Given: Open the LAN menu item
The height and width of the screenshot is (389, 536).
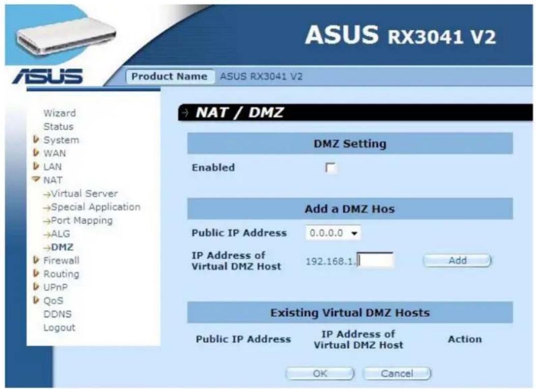Looking at the screenshot, I should (x=52, y=166).
